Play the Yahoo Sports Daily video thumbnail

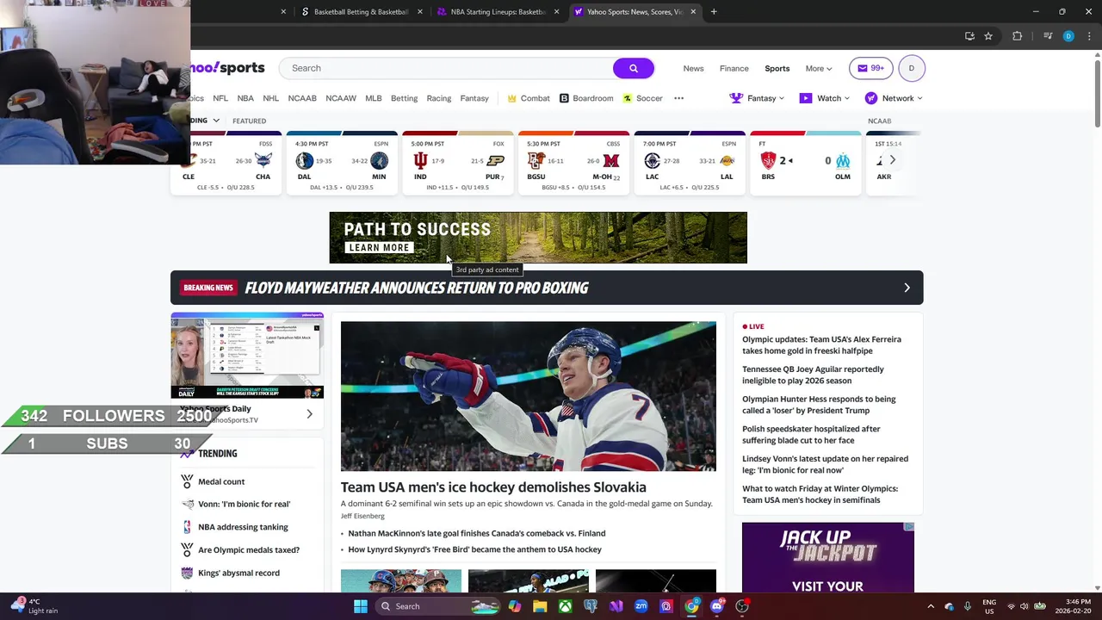click(x=247, y=356)
